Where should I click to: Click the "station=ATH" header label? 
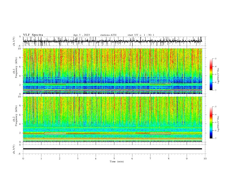coord(108,35)
